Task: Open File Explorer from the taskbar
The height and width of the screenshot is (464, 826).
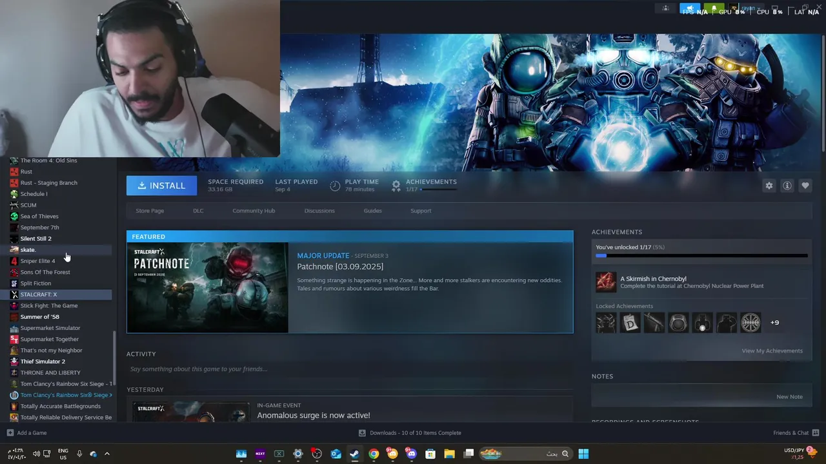Action: pyautogui.click(x=449, y=454)
